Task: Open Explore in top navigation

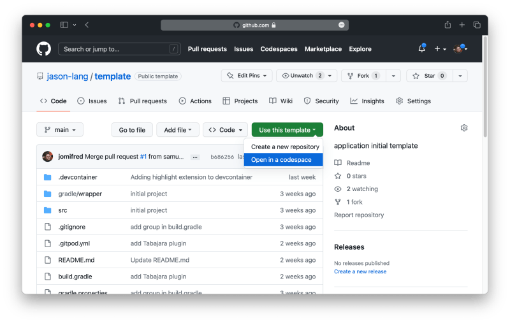Action: [360, 49]
